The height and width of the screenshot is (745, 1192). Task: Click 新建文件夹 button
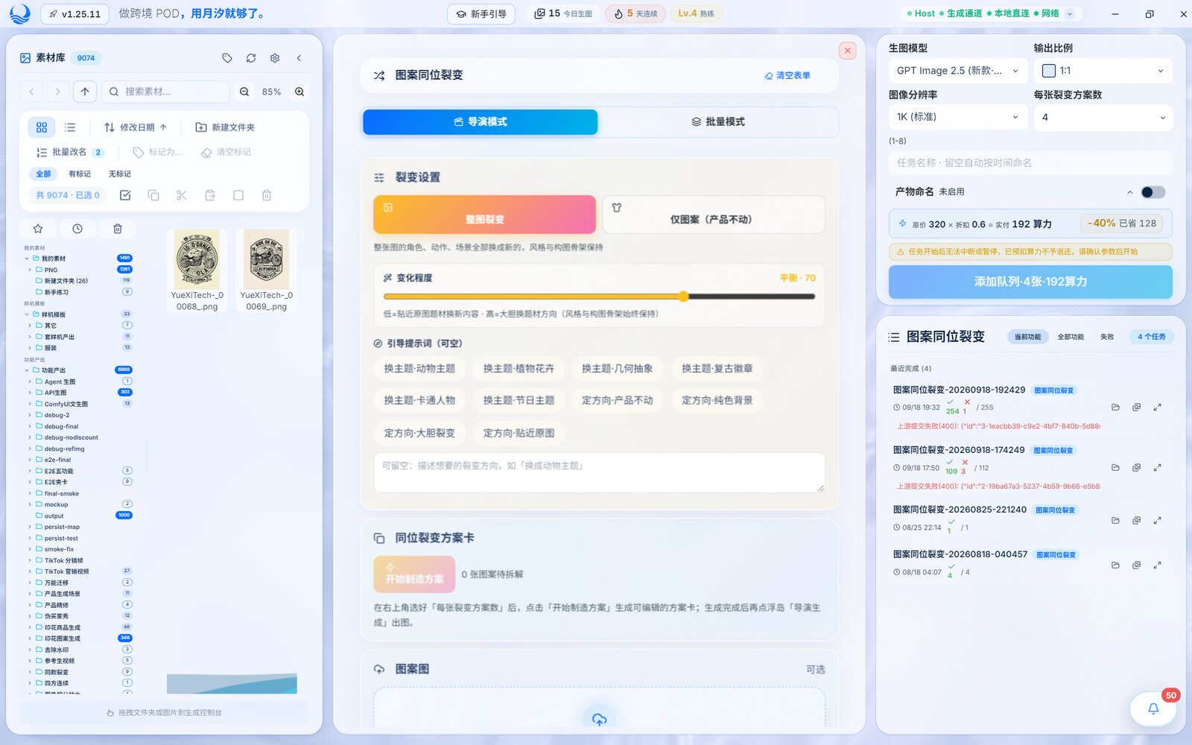click(x=225, y=127)
